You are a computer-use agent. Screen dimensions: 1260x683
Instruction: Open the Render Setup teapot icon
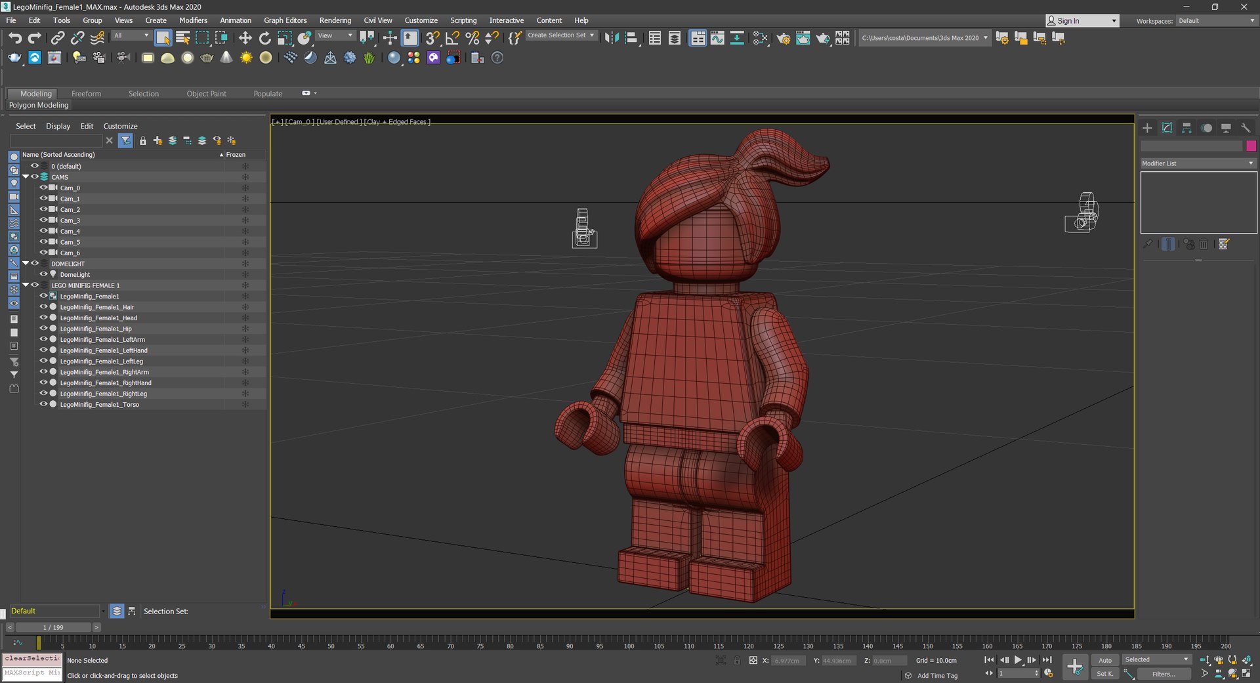(783, 38)
